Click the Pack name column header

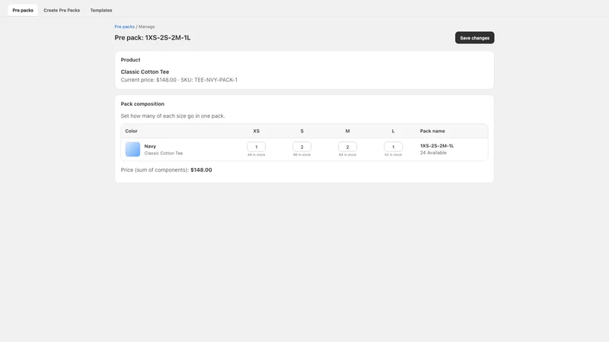(x=432, y=131)
